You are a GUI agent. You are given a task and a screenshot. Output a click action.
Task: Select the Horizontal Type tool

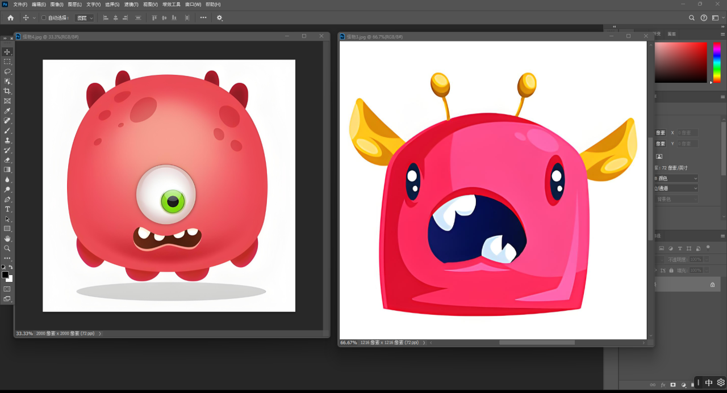coord(7,209)
